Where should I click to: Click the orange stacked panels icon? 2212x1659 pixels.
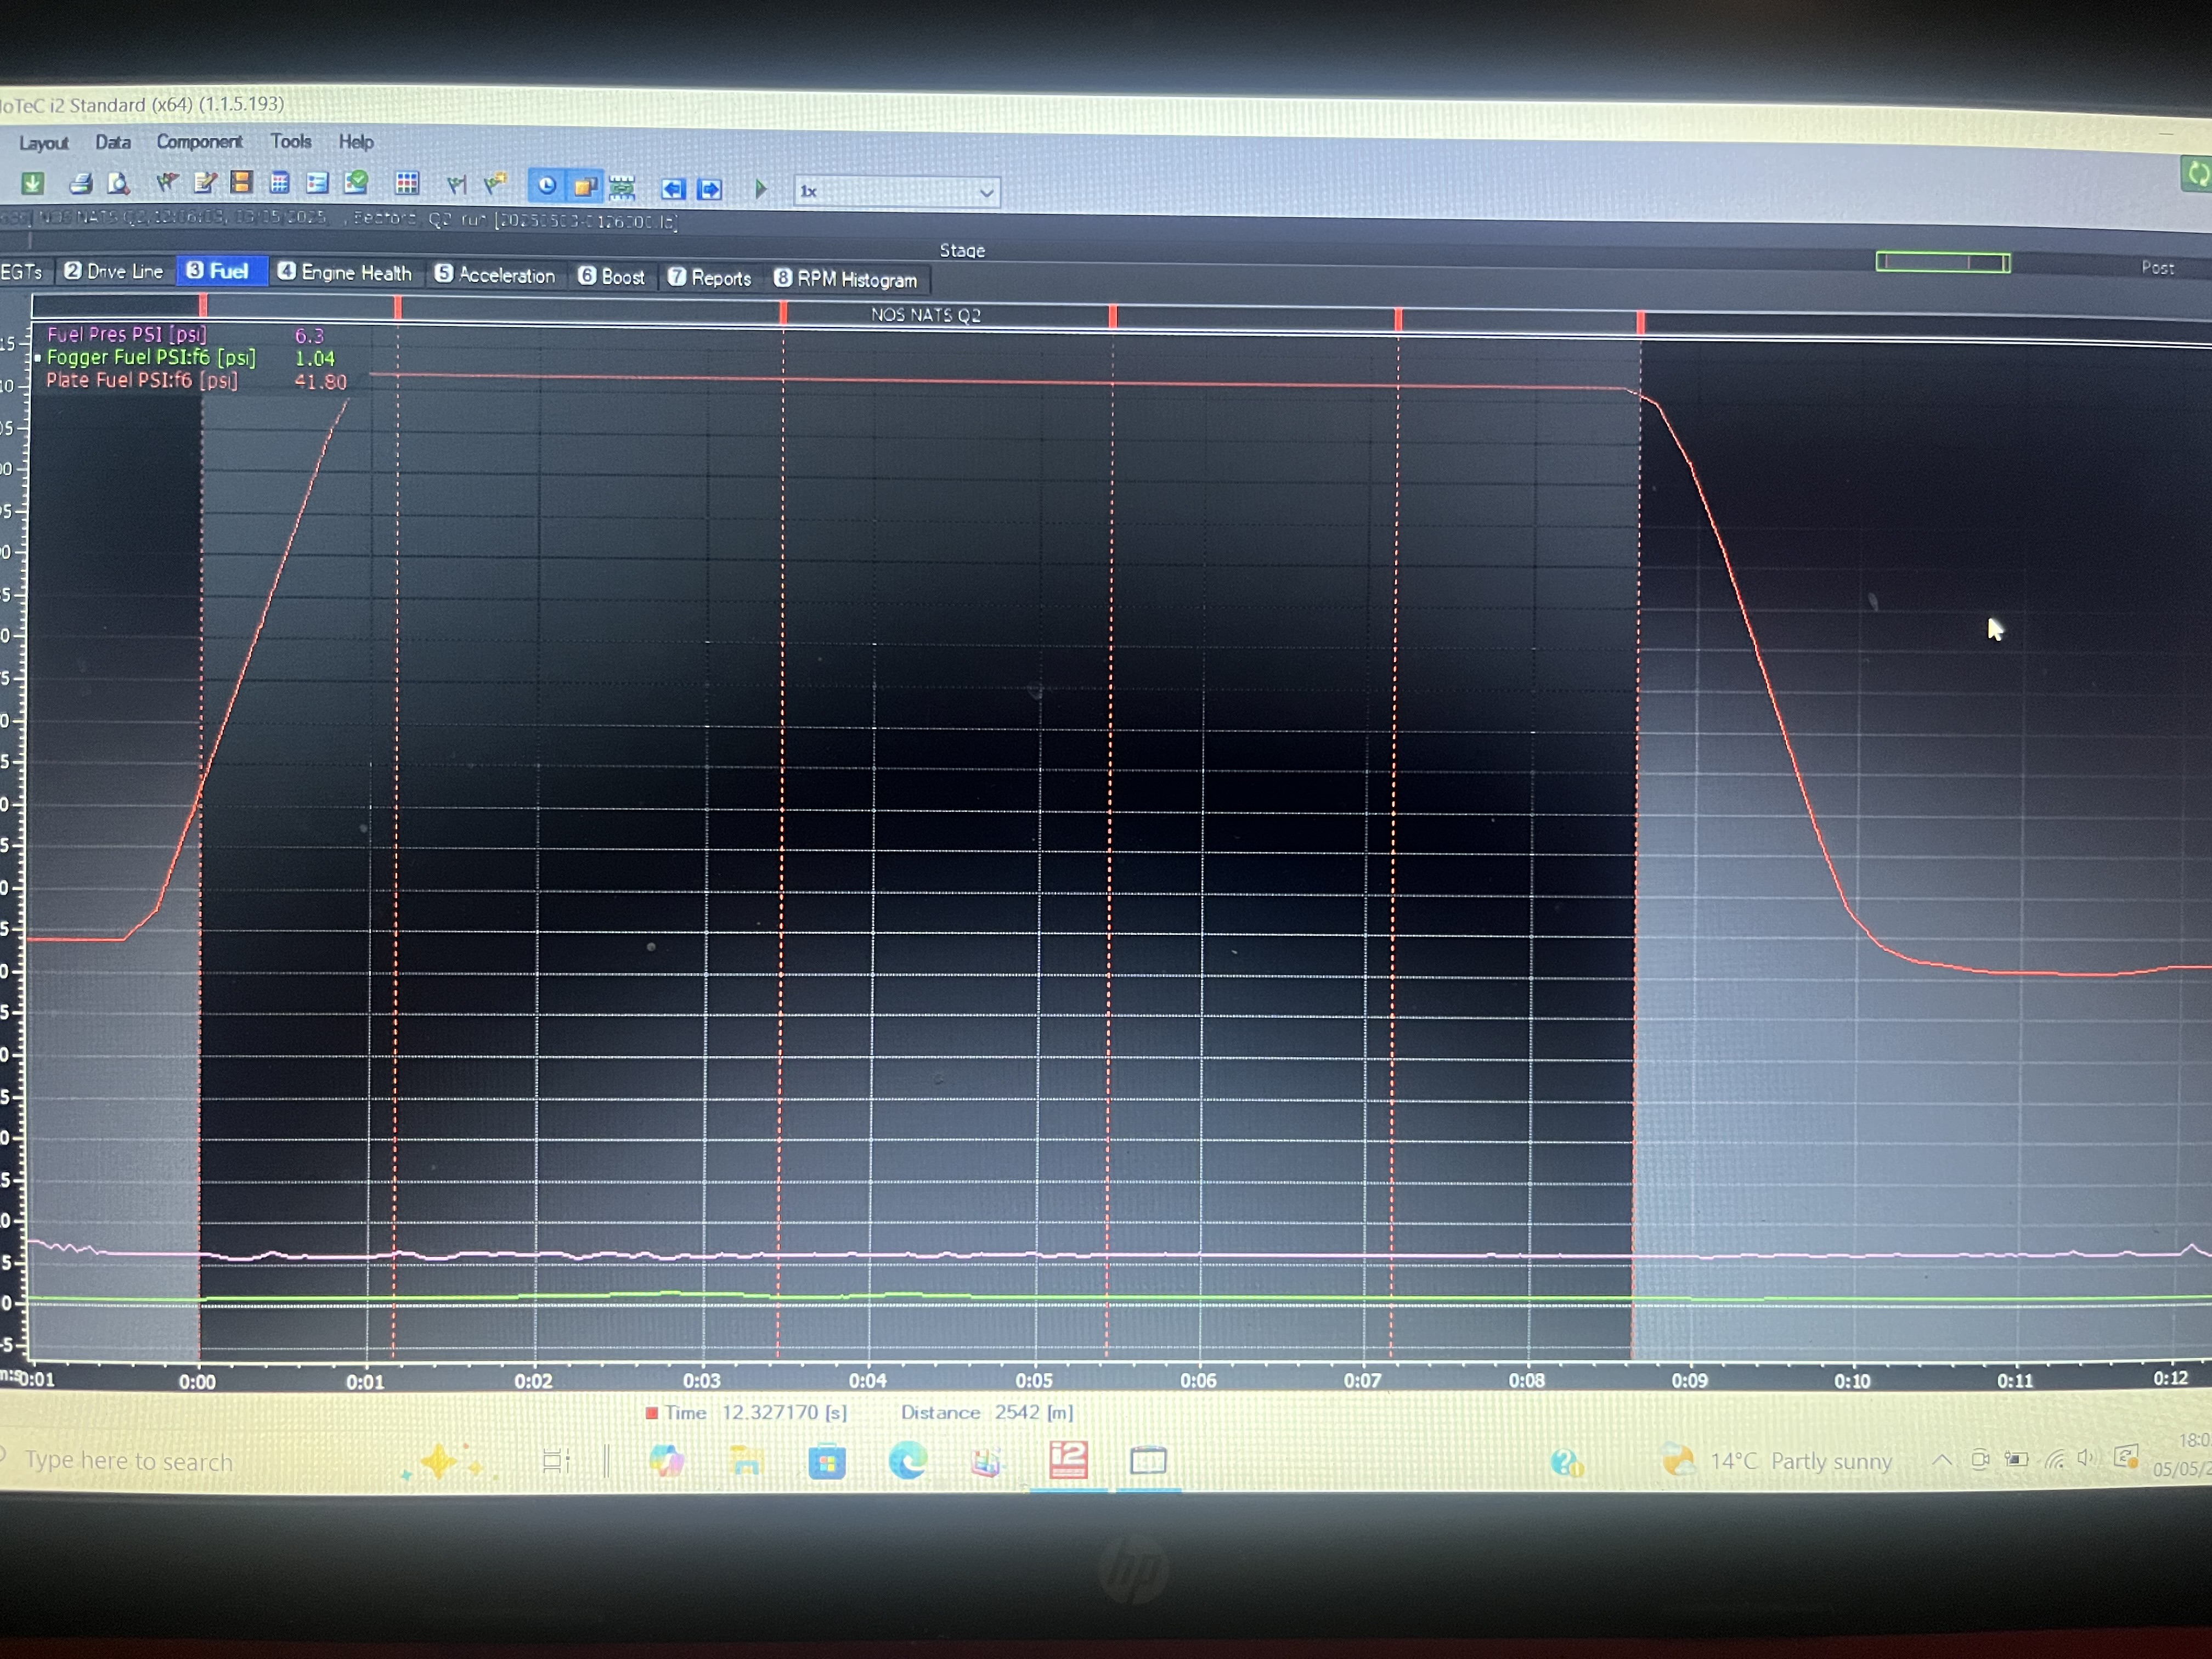(241, 182)
